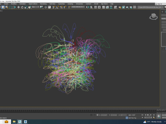Toggle the Window/Crossing selection mode
The height and width of the screenshot is (124, 166).
tap(14, 7)
